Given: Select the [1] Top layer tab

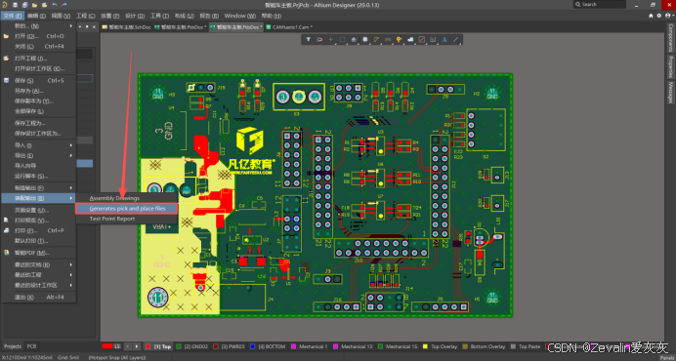Looking at the screenshot, I should (158, 346).
